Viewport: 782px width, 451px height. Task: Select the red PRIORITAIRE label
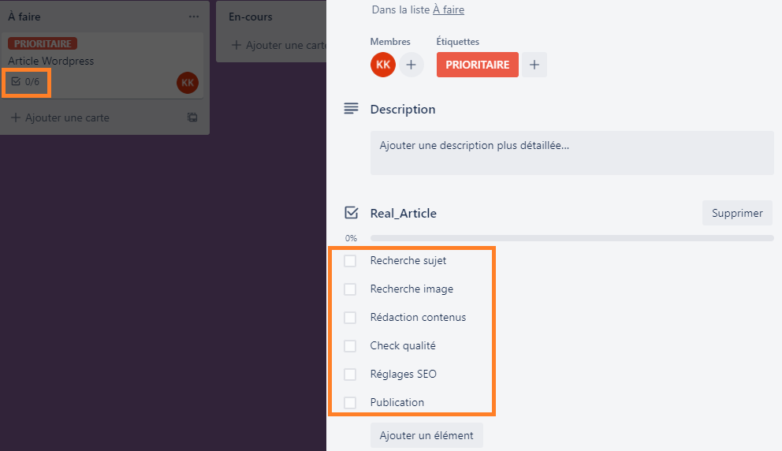[x=477, y=65]
